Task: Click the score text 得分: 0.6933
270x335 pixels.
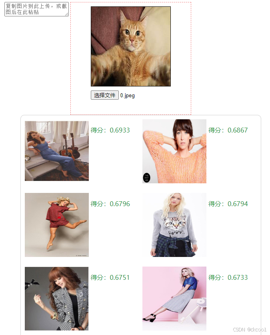Action: click(x=110, y=130)
